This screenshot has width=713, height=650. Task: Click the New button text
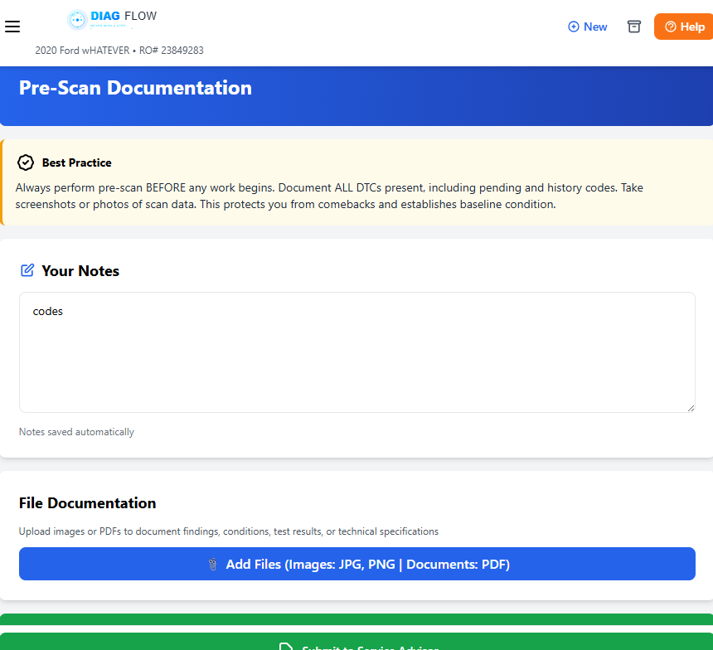pyautogui.click(x=595, y=27)
